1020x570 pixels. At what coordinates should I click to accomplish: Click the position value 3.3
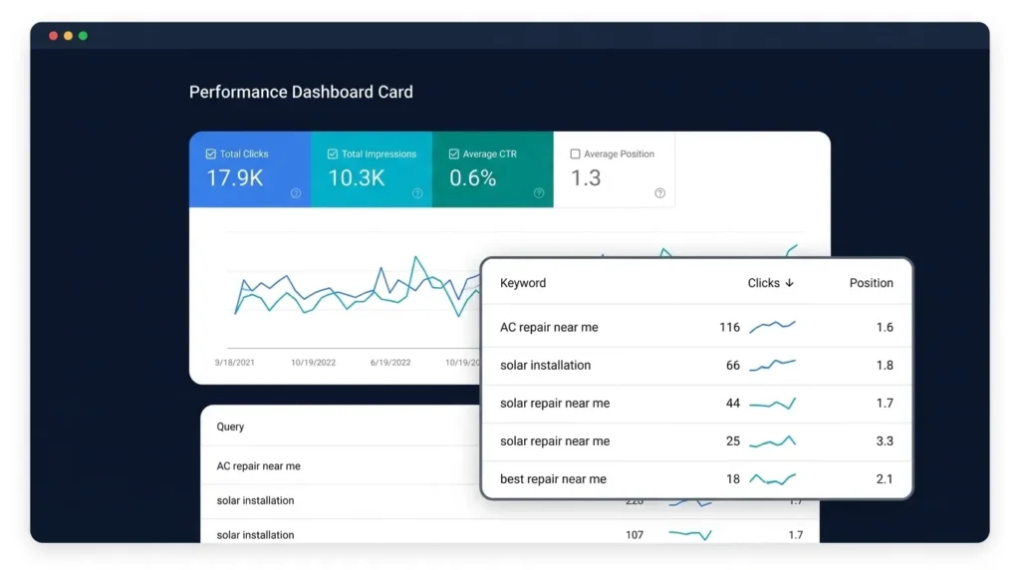pos(885,441)
